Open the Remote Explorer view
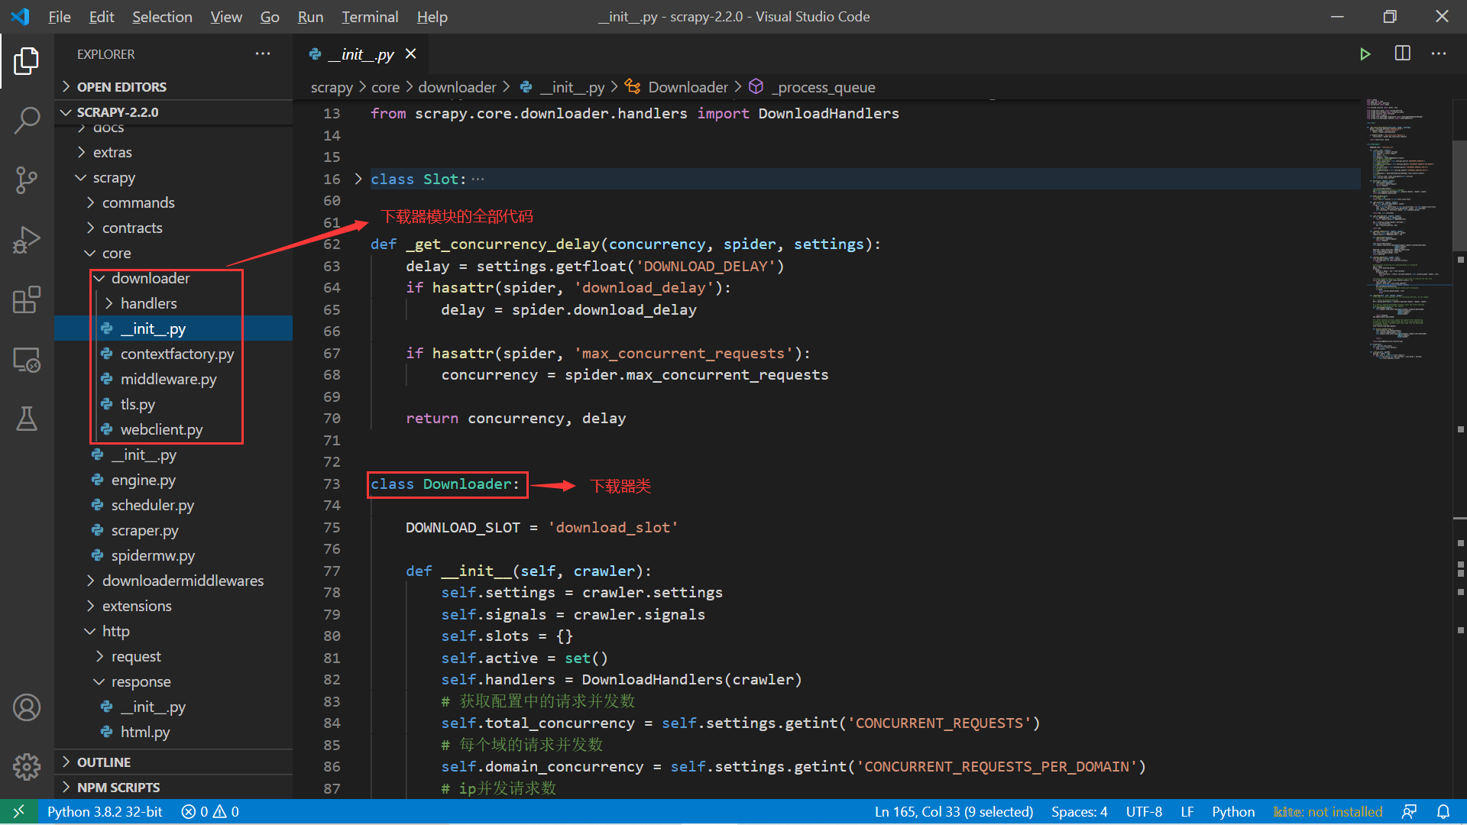The height and width of the screenshot is (825, 1467). click(27, 359)
